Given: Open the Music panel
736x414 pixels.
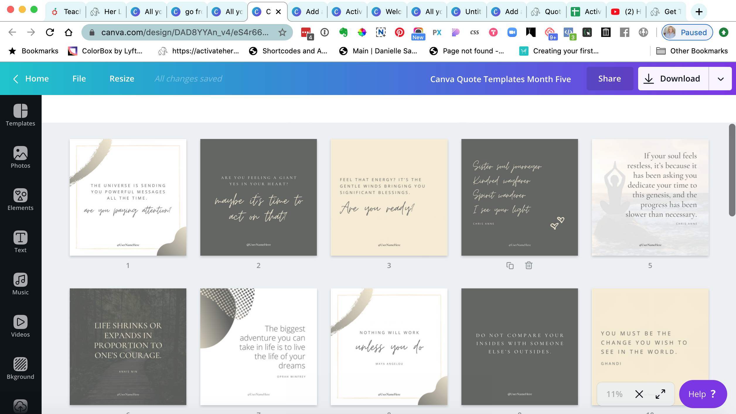Looking at the screenshot, I should point(21,284).
